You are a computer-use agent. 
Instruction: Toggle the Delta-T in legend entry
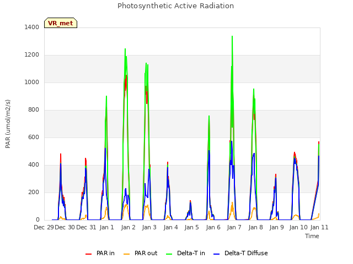pos(185,253)
